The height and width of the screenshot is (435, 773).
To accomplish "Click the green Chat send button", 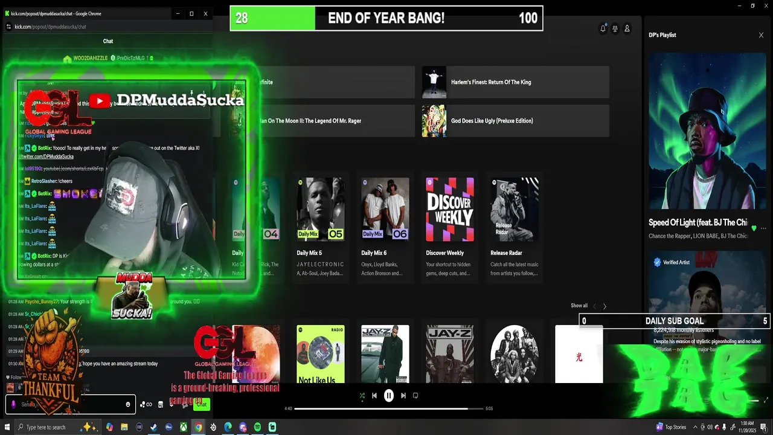I will [x=202, y=404].
